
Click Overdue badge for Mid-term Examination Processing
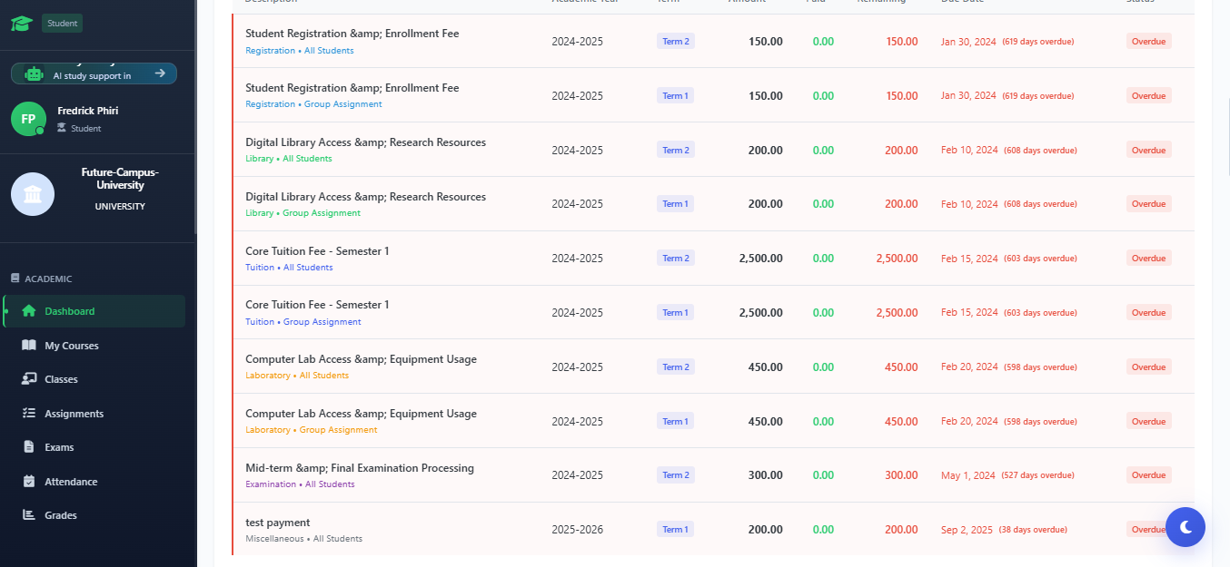point(1148,475)
